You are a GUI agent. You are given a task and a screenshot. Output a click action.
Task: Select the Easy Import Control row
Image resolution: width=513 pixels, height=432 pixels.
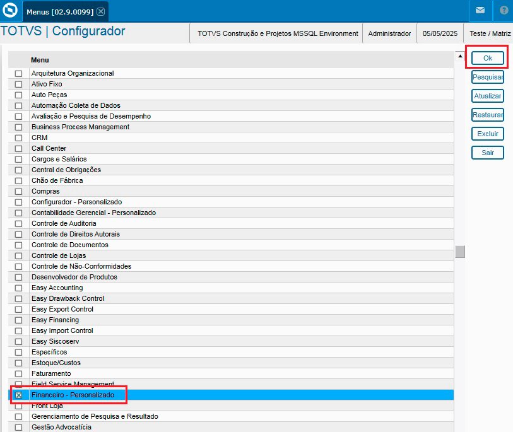(231, 331)
